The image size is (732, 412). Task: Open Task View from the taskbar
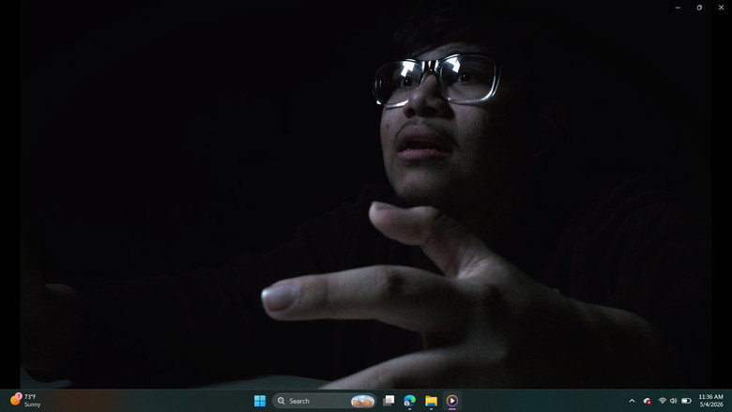point(389,401)
